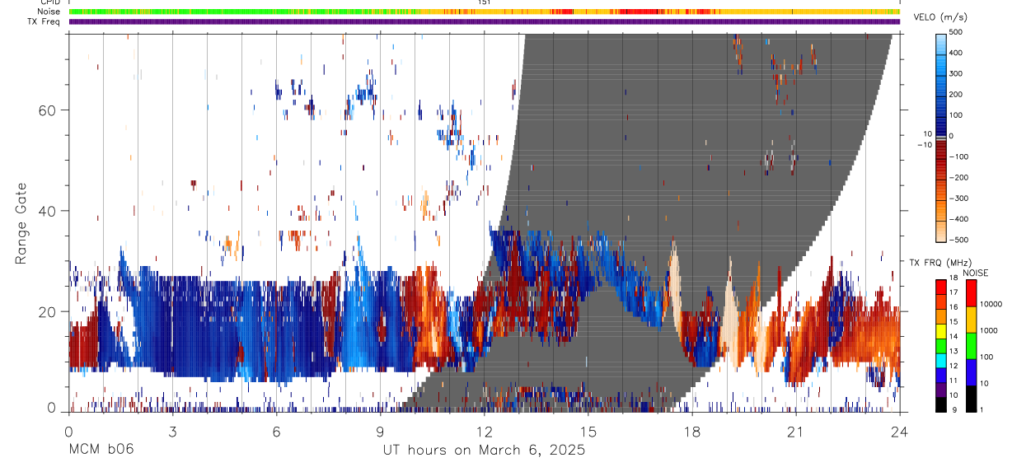This screenshot has height=467, width=1012.
Task: Click the 9 tick on UT hours axis
Action: [381, 431]
